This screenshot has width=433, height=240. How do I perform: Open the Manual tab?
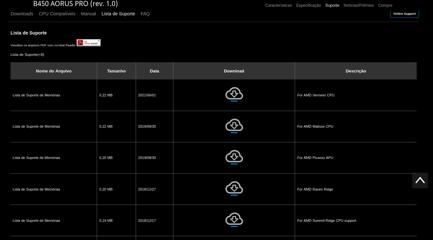click(88, 14)
